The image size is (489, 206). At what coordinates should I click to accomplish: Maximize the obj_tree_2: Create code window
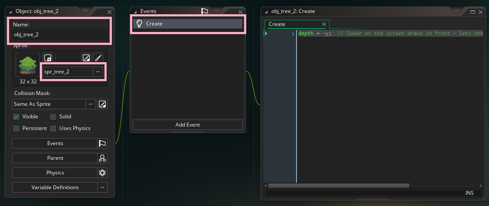(x=473, y=12)
